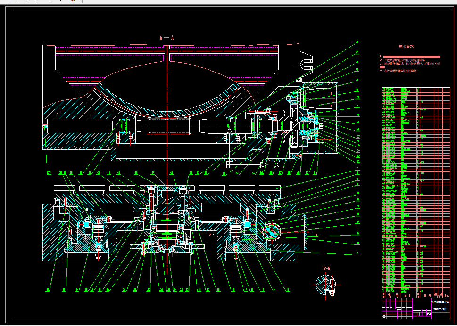Select part balloon number 37

coord(49,173)
